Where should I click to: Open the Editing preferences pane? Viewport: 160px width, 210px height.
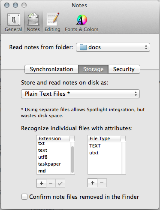[x=52, y=22]
